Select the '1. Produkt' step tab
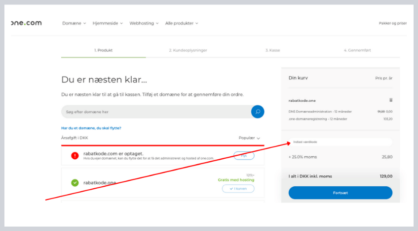This screenshot has height=231, width=418. tap(103, 50)
